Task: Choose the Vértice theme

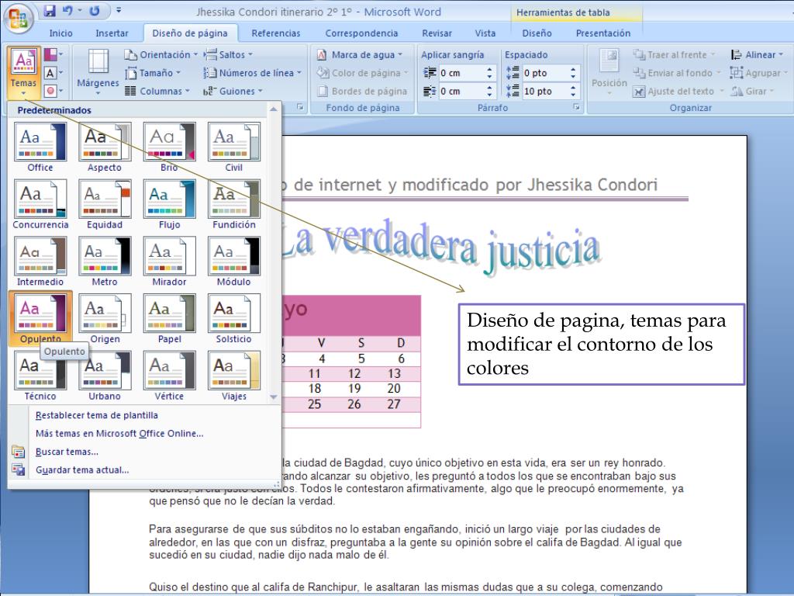Action: [x=169, y=376]
